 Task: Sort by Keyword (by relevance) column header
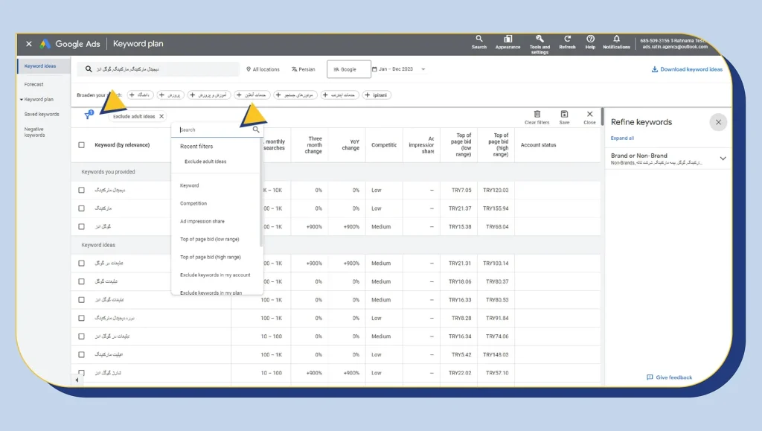(122, 145)
